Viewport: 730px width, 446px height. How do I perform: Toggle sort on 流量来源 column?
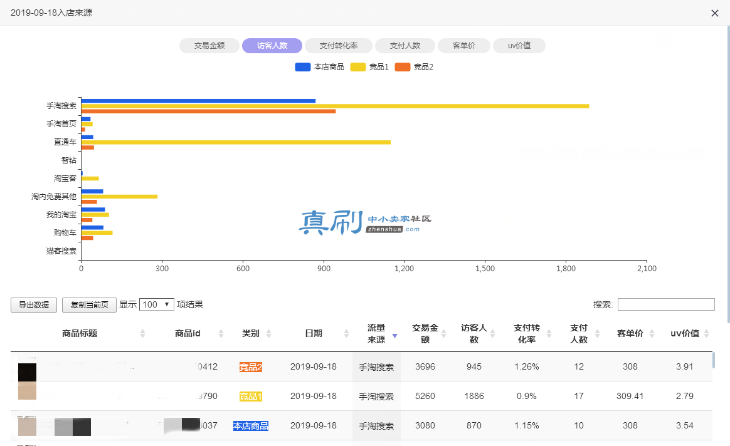pos(395,335)
